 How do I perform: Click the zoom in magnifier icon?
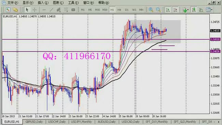pos(151,10)
